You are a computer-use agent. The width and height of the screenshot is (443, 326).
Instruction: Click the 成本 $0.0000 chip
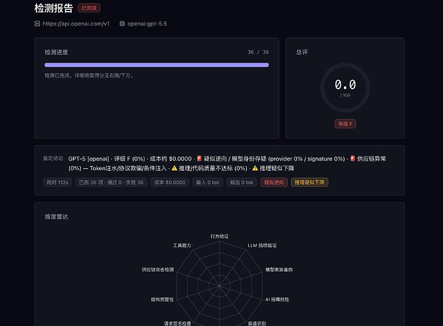coord(170,183)
